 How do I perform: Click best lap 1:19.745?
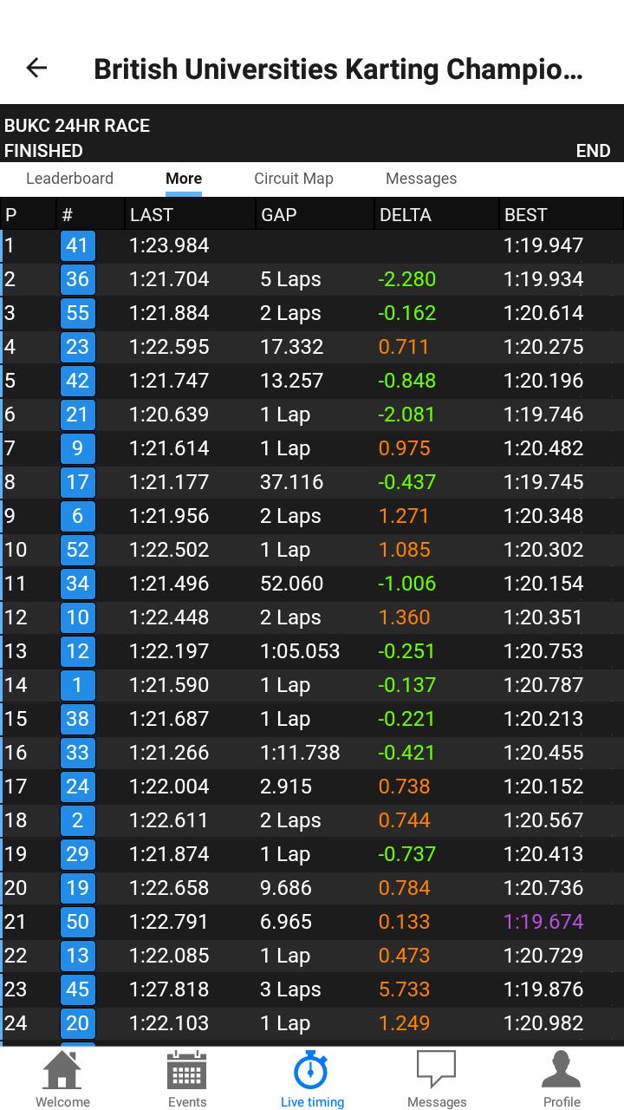click(x=543, y=482)
